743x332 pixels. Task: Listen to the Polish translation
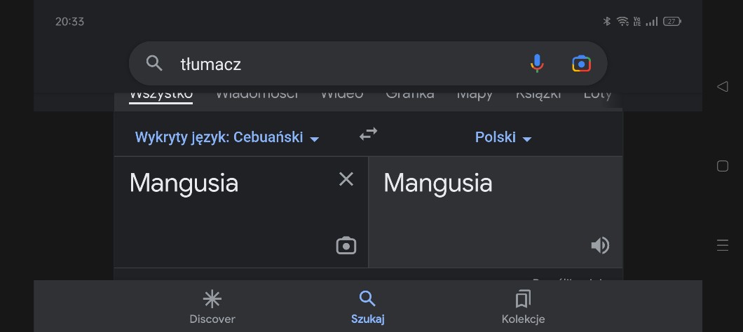pos(600,245)
